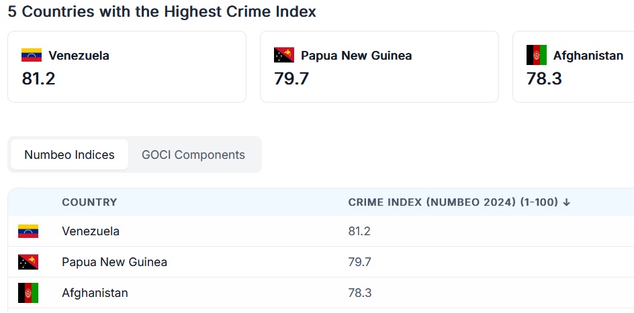Click the Venezuela flag in the table row
Image resolution: width=634 pixels, height=313 pixels.
(x=28, y=231)
